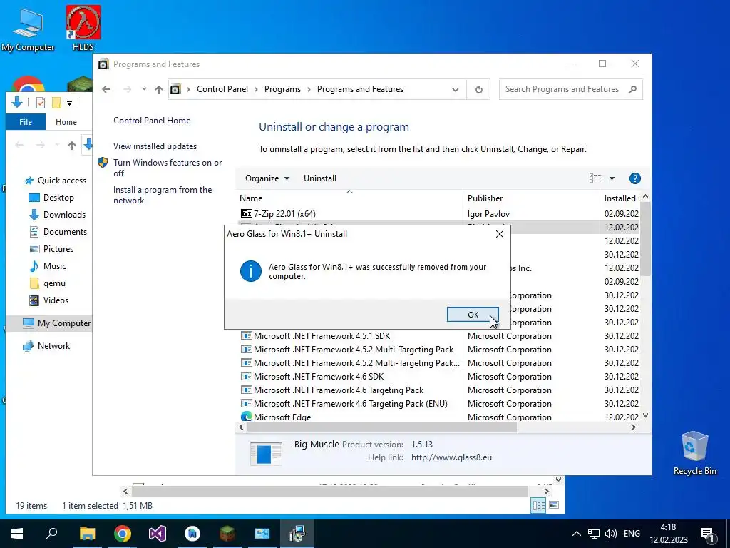Click Igor Pavlov publisher cell
The image size is (730, 548).
(x=488, y=213)
